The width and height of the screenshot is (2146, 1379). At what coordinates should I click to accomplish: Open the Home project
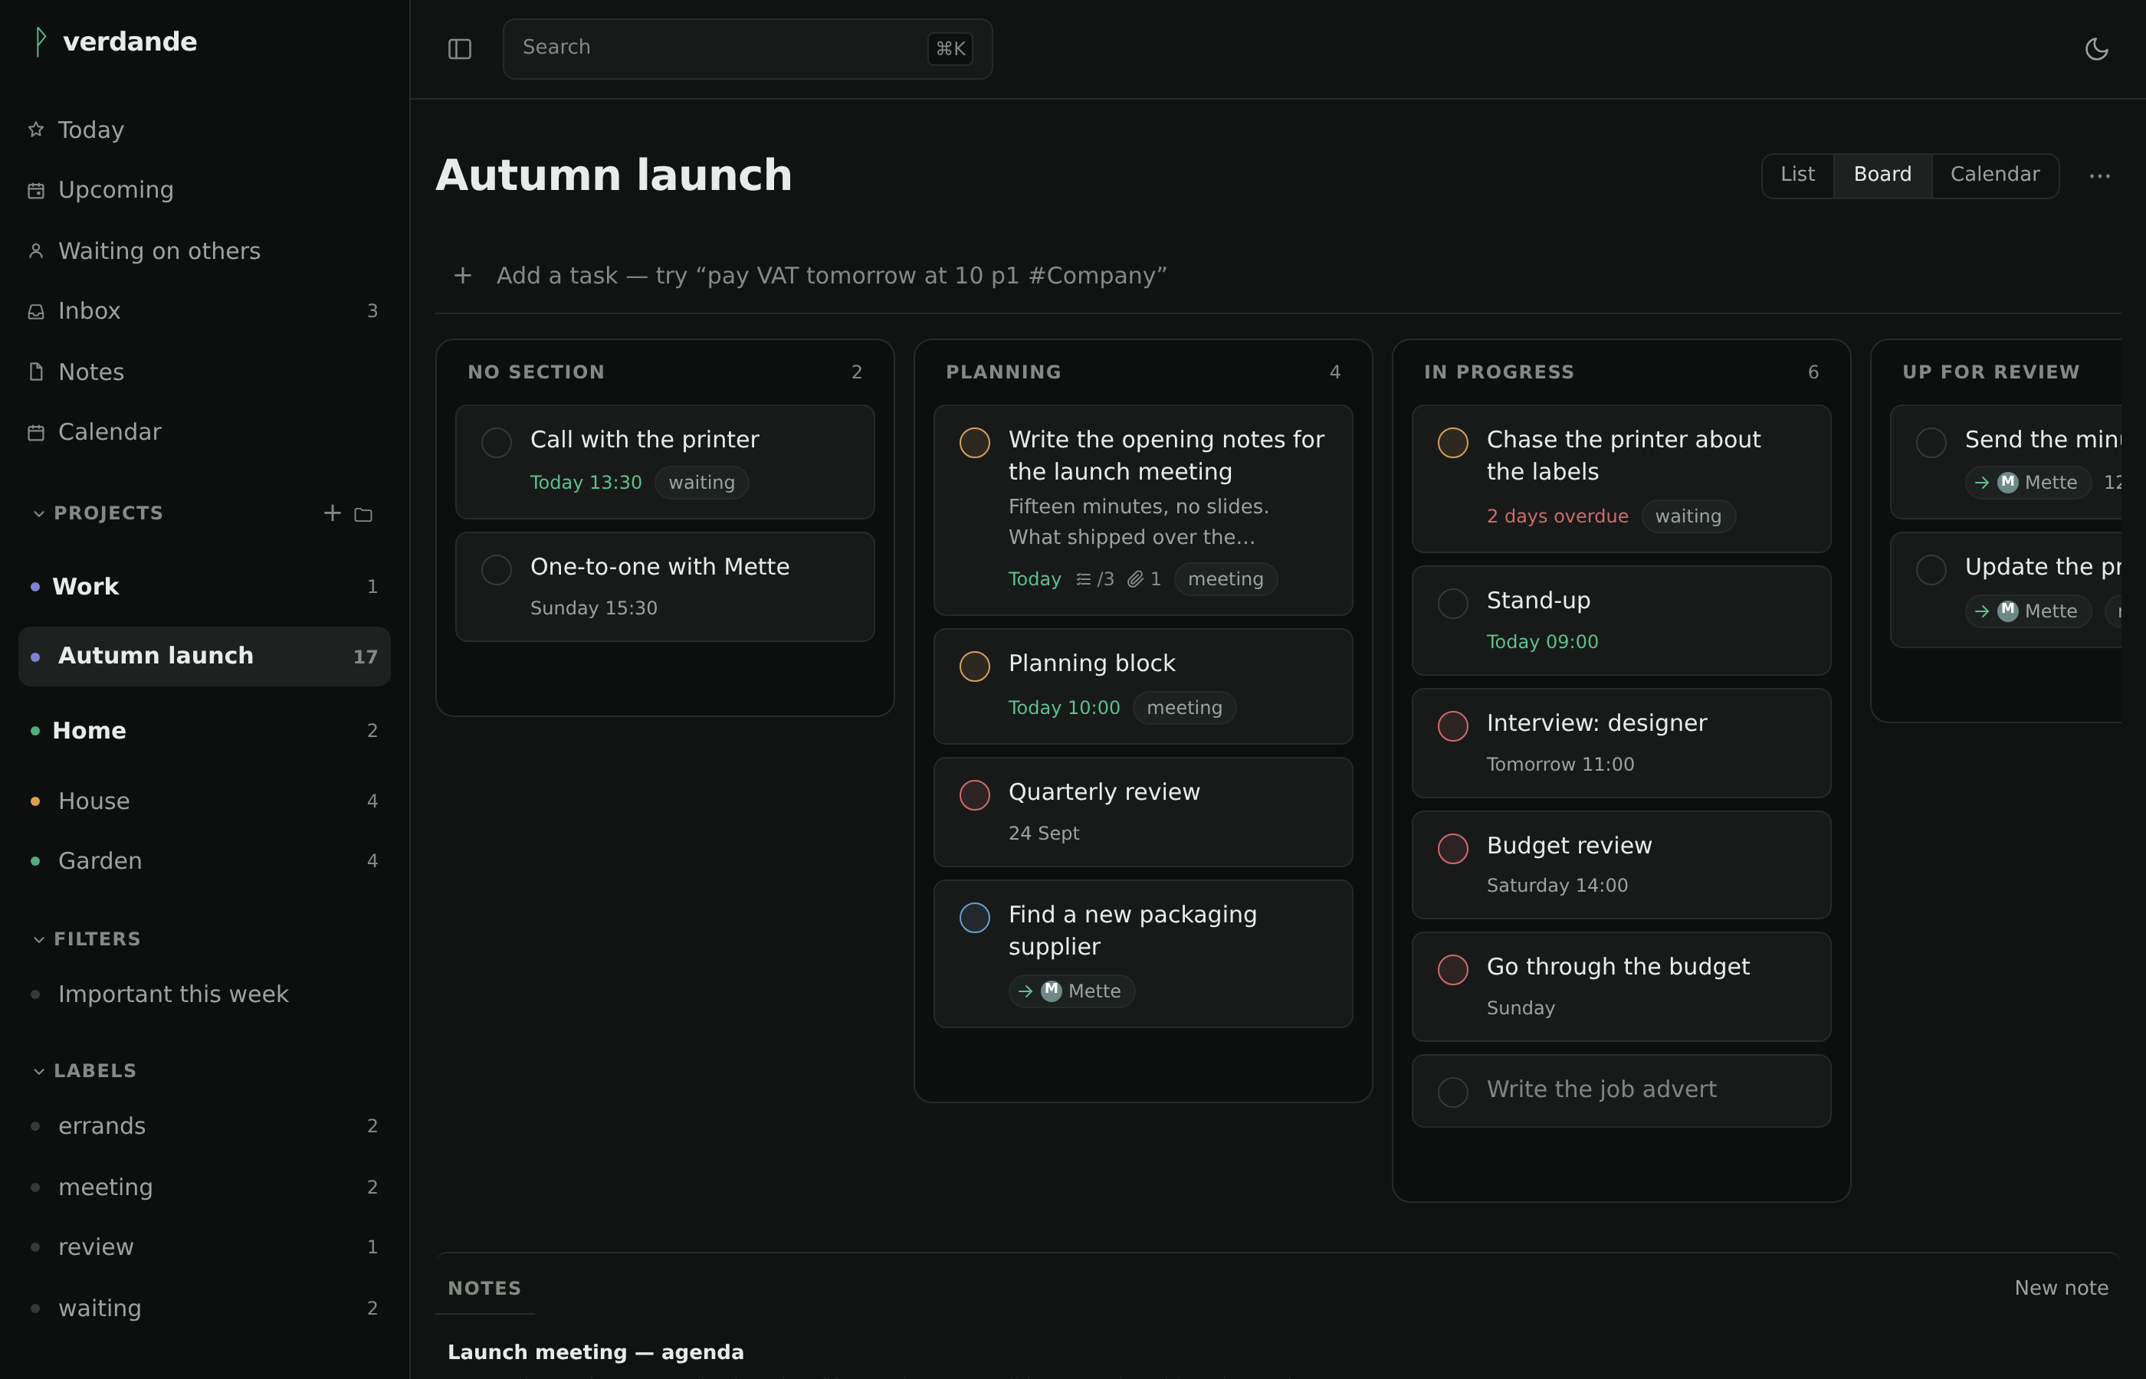[204, 731]
